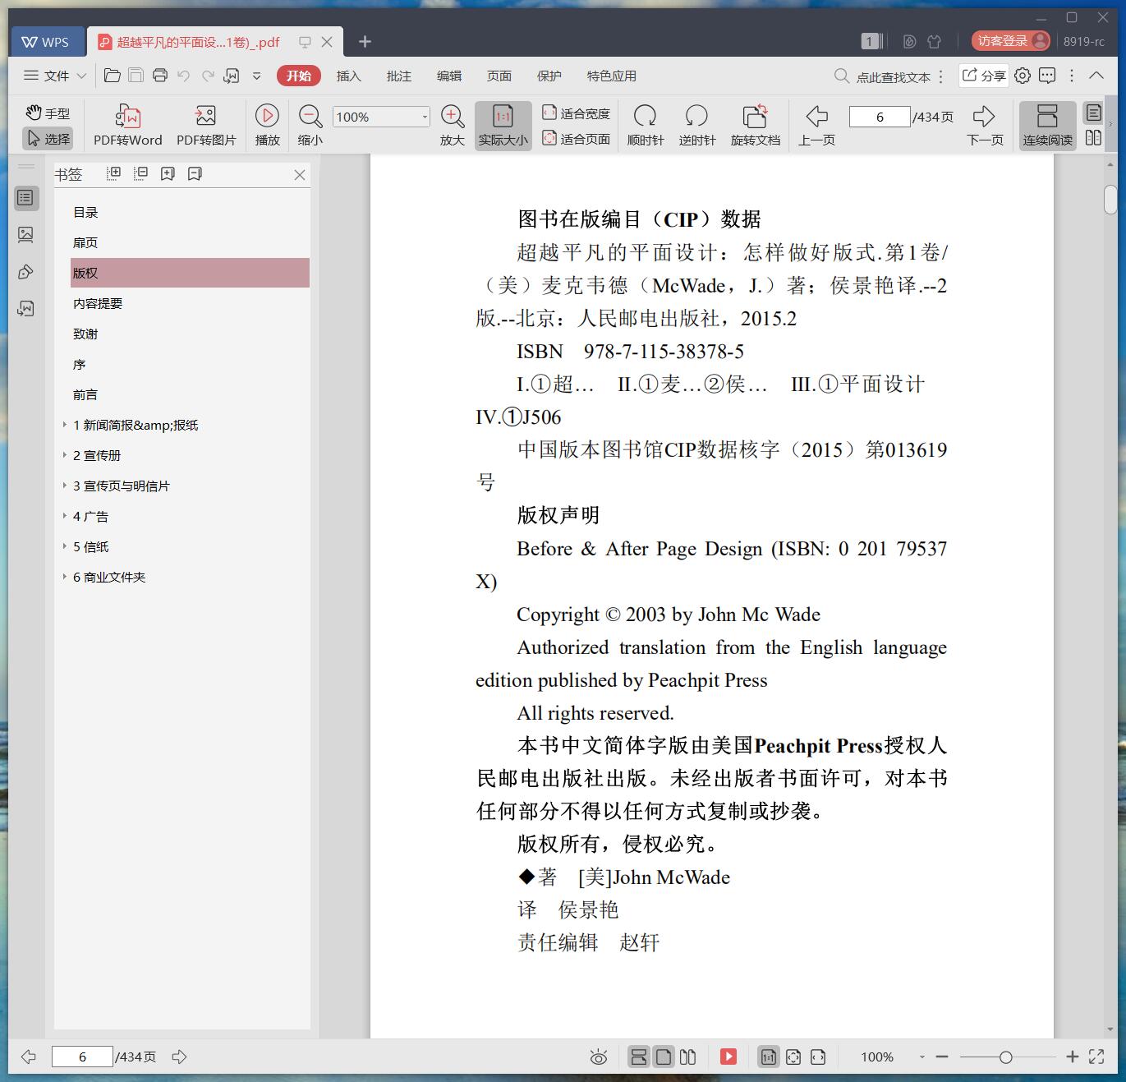
Task: Click the red play button in status bar
Action: point(728,1057)
